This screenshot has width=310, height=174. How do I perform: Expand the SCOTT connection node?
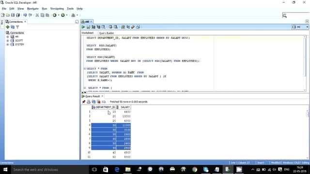click(8, 41)
